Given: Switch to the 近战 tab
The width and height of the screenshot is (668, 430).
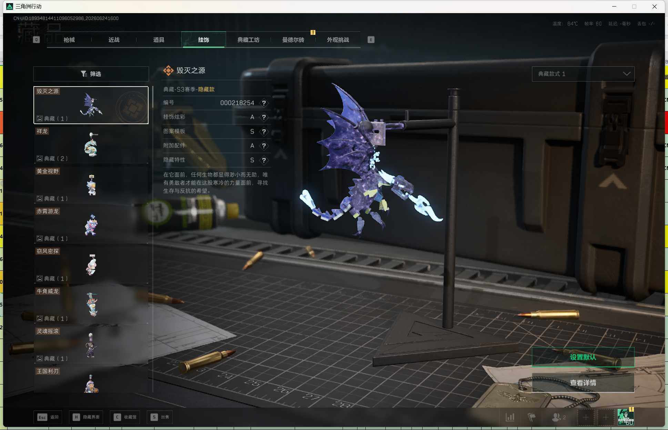Looking at the screenshot, I should (x=114, y=40).
